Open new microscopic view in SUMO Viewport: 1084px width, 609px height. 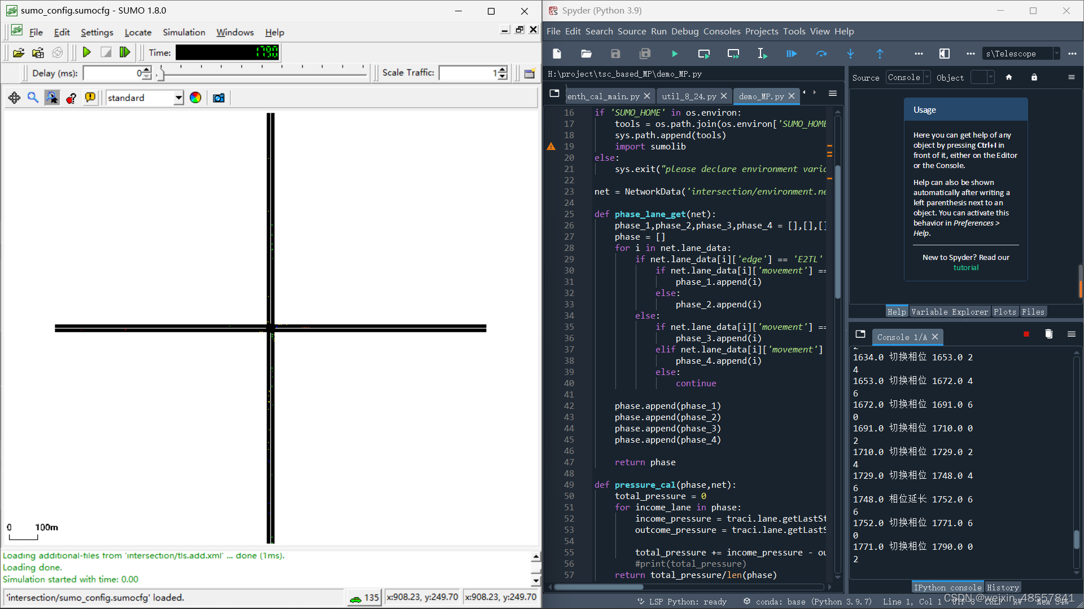(x=529, y=73)
